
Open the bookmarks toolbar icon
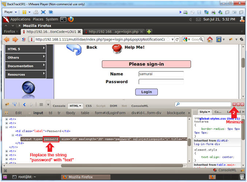(218, 39)
